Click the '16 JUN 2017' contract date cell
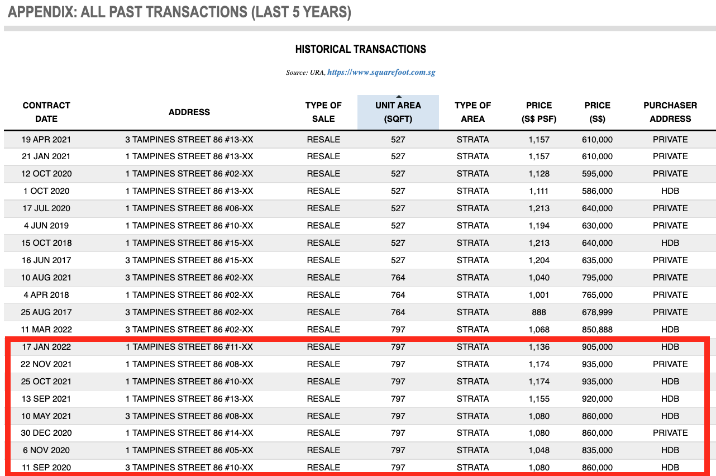 pos(46,260)
